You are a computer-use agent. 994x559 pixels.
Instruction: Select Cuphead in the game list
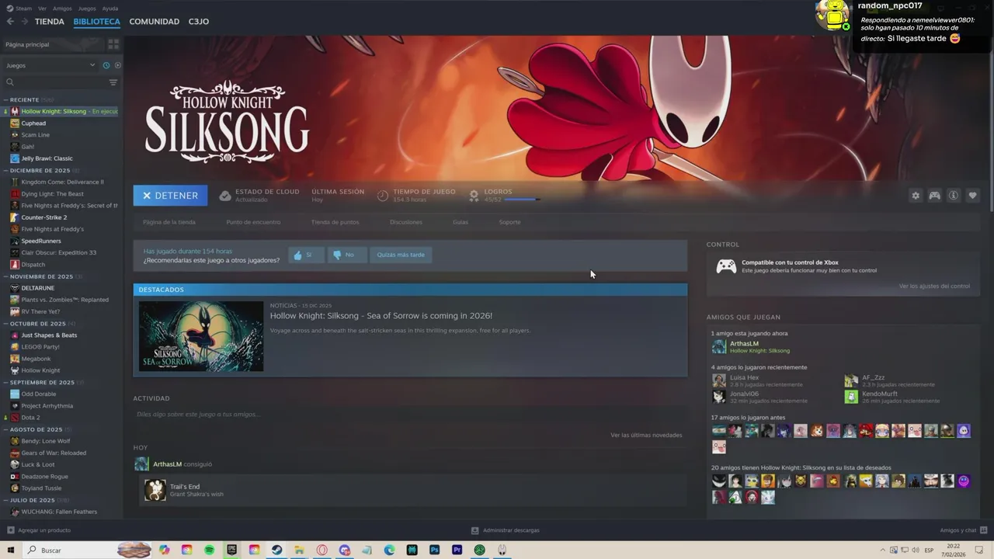33,123
